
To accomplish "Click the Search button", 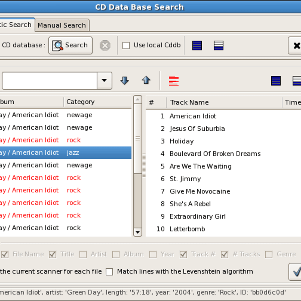I will (70, 45).
